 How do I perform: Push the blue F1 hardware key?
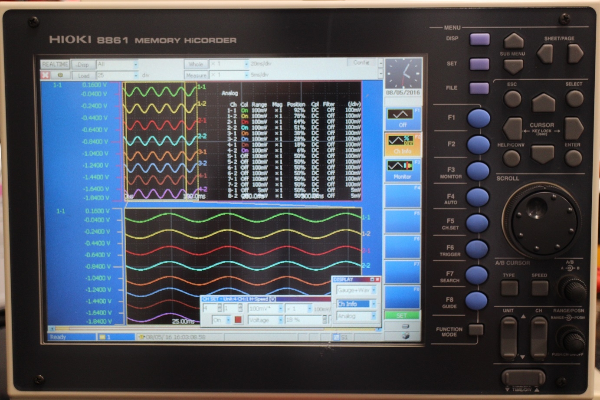479,118
